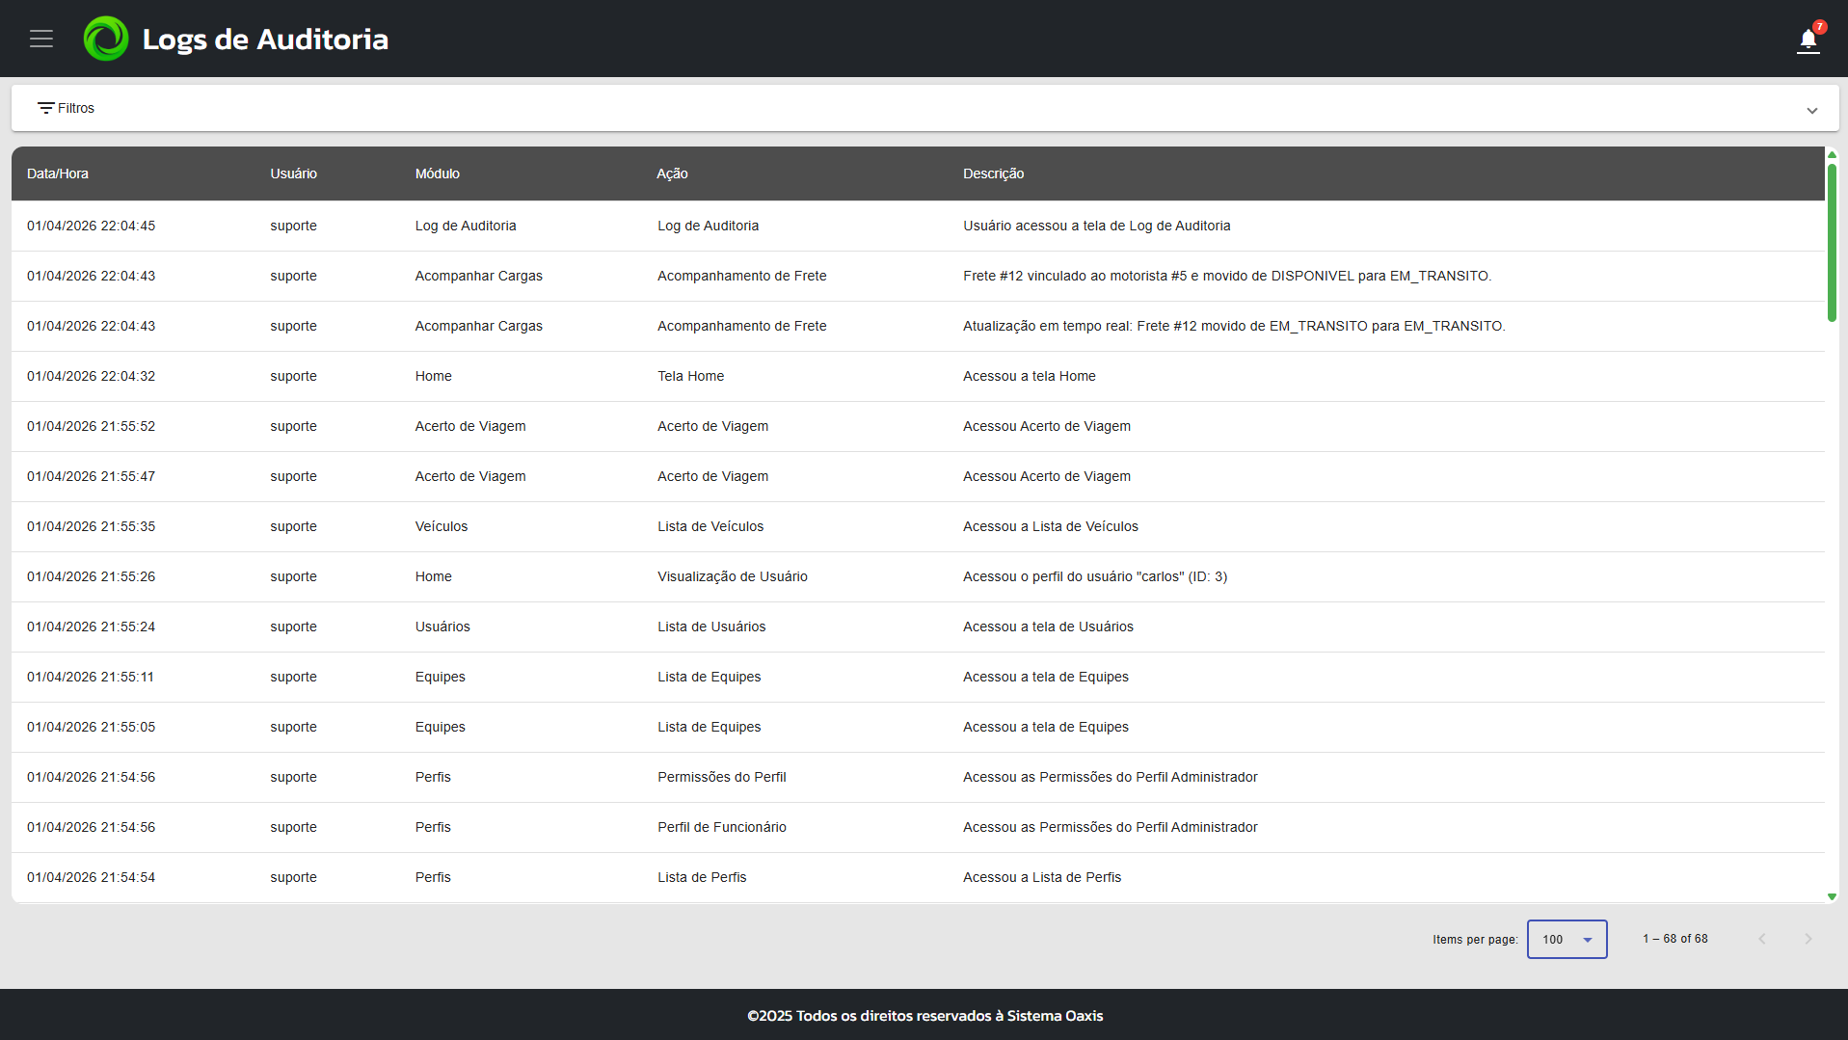This screenshot has height=1040, width=1848.
Task: Select the previous page arrow
Action: pos(1762,938)
